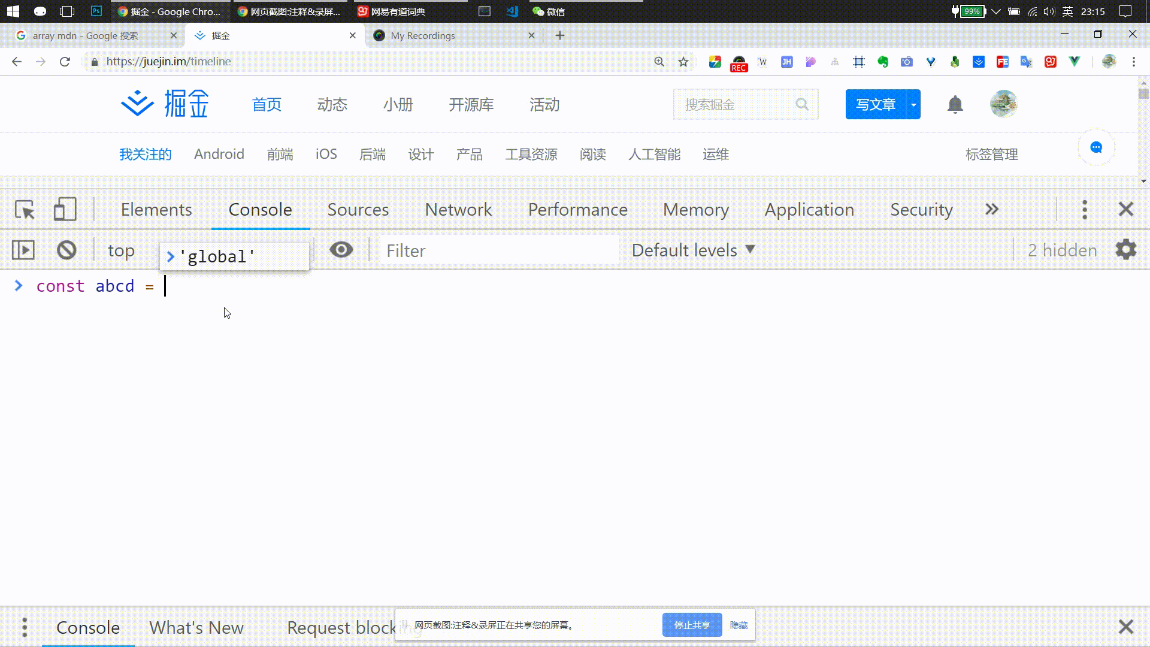Open the What's New drawer tab

click(196, 627)
